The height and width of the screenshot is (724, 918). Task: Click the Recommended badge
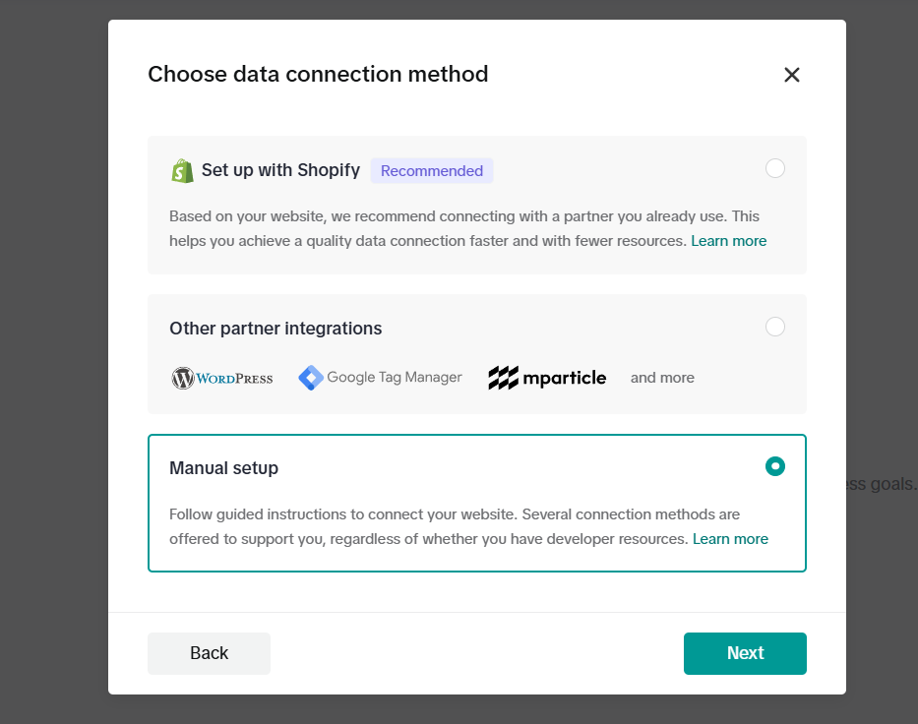point(432,171)
